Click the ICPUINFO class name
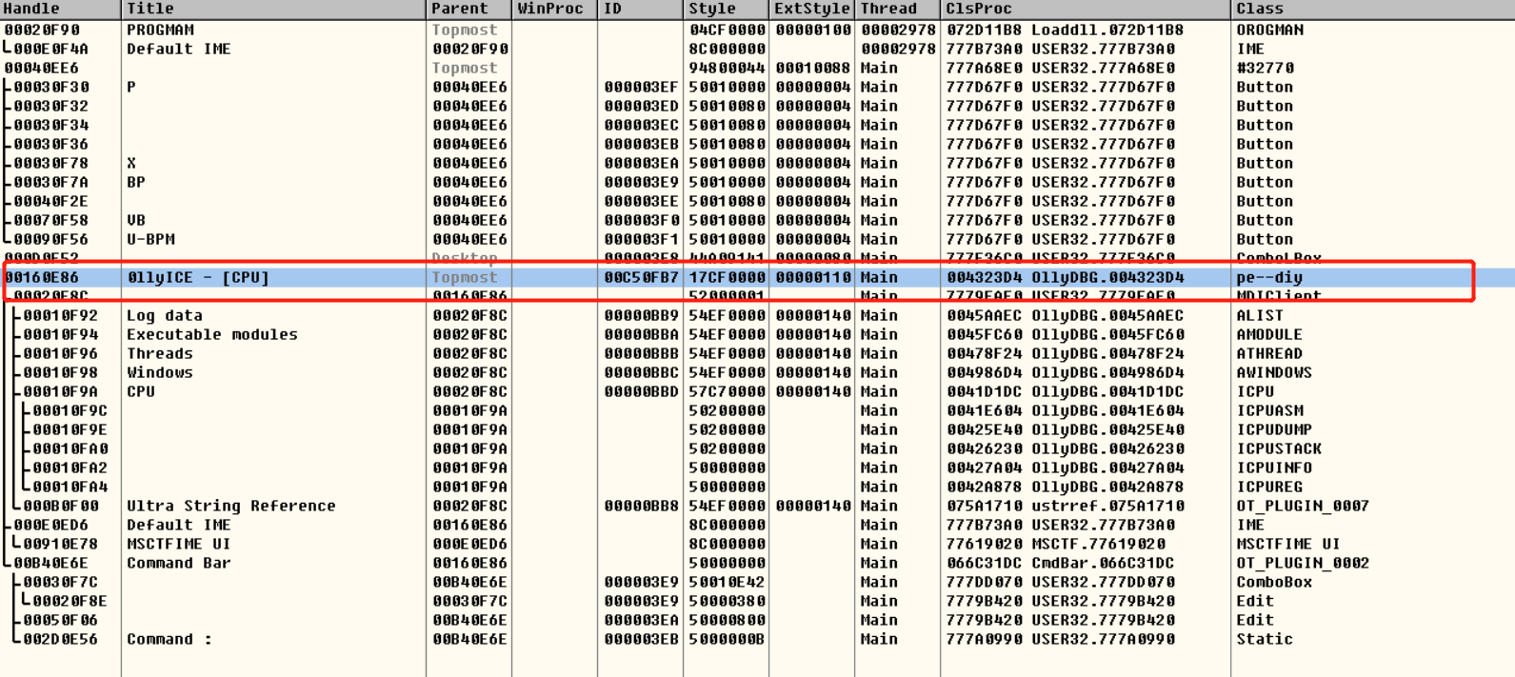This screenshot has width=1515, height=677. coord(1274,468)
